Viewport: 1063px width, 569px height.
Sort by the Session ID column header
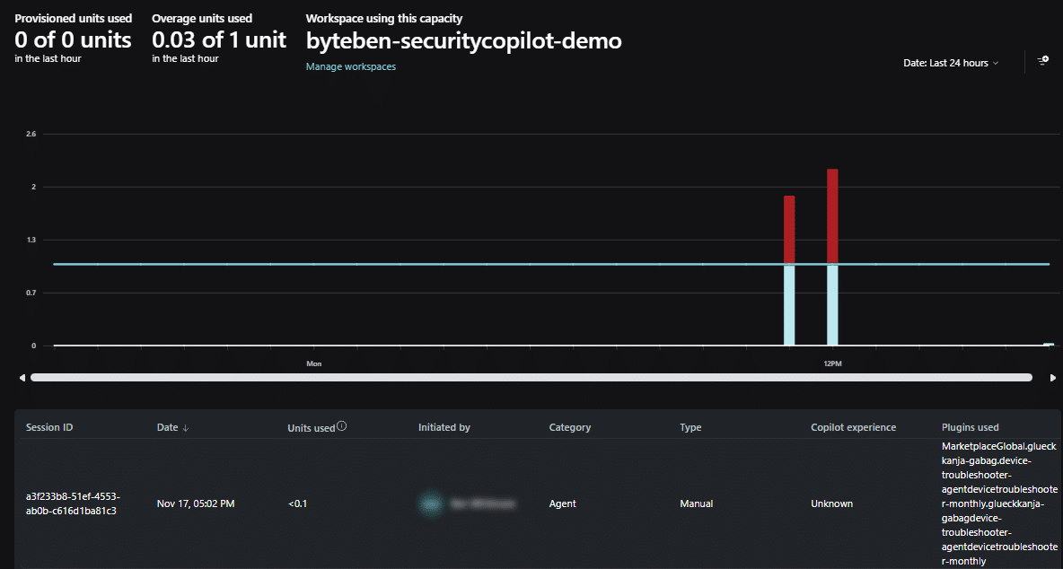49,428
